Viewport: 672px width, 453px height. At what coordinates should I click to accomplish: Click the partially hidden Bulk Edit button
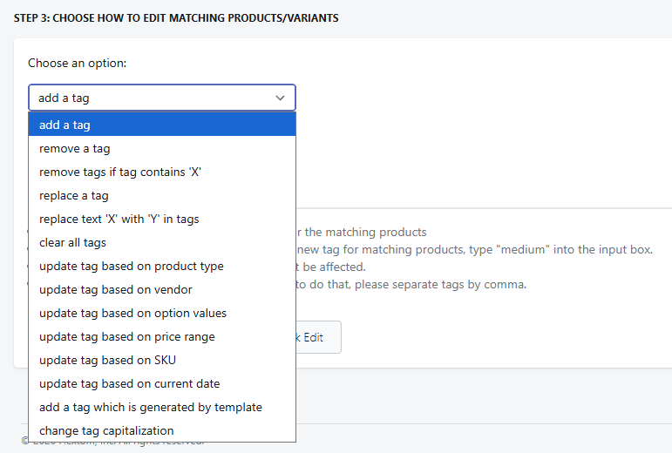[317, 337]
